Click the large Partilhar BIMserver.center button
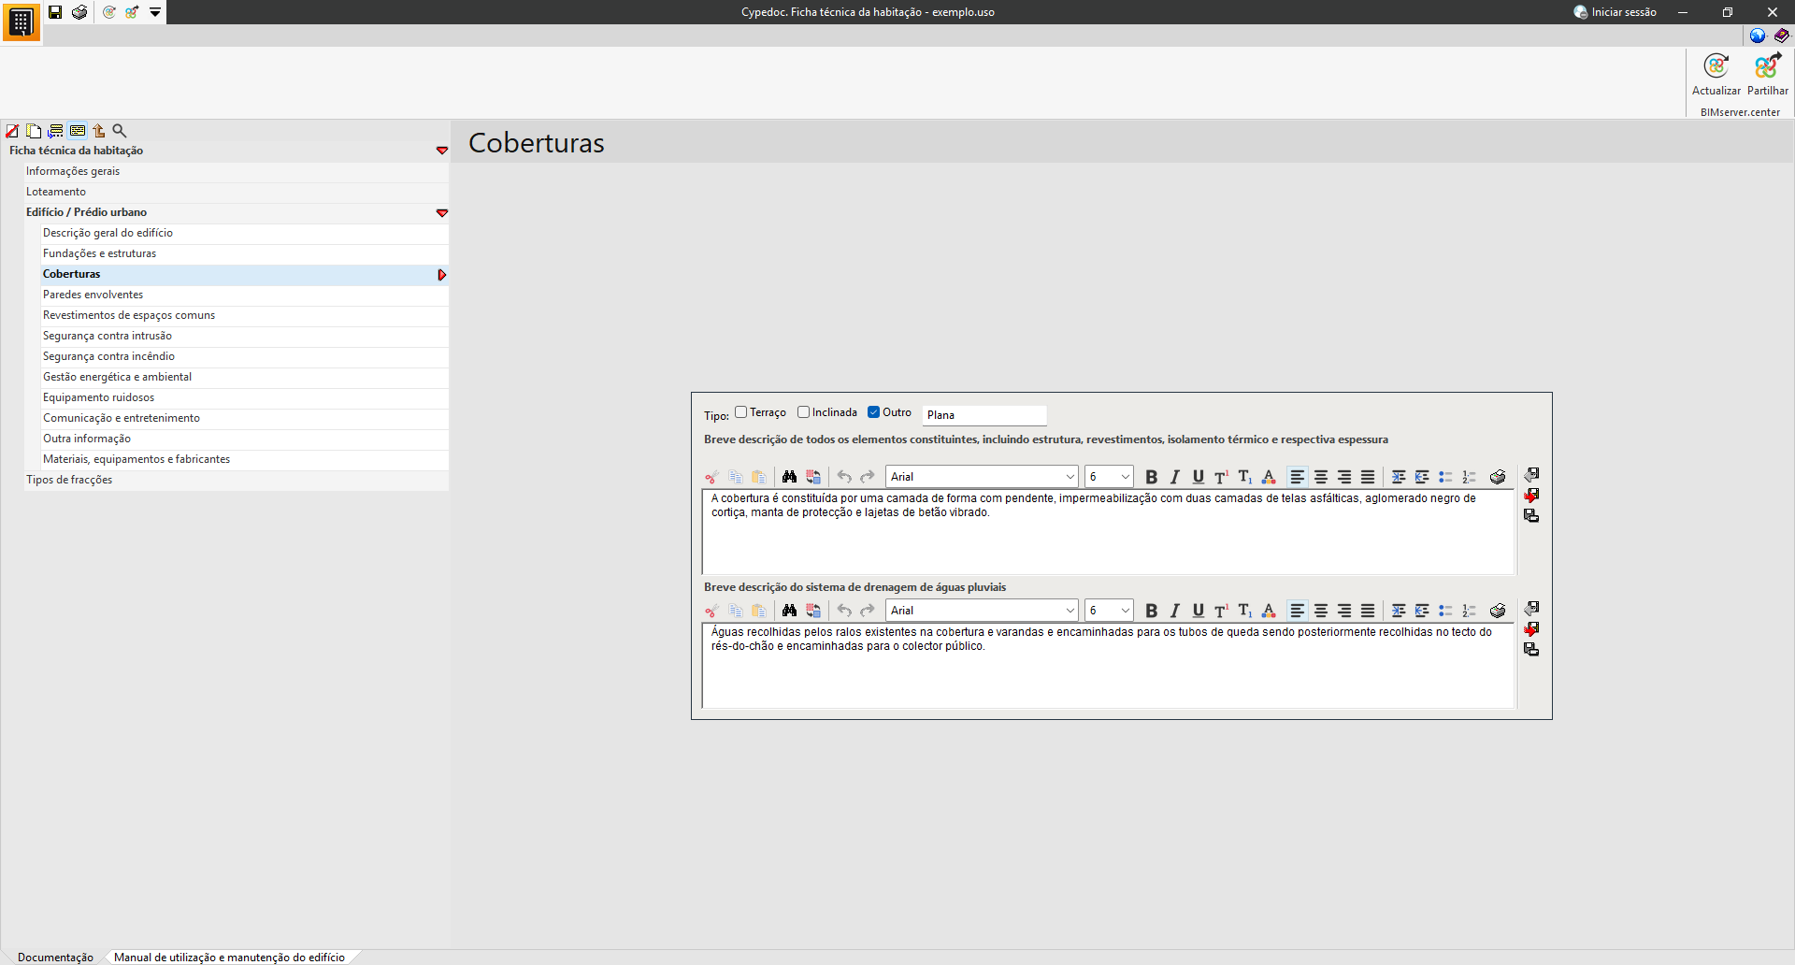This screenshot has height=965, width=1795. (x=1768, y=75)
